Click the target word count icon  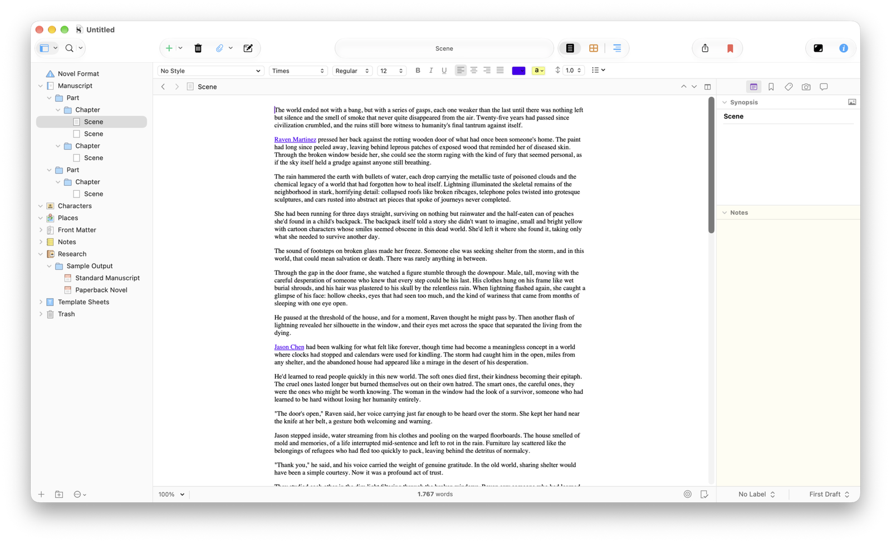688,494
